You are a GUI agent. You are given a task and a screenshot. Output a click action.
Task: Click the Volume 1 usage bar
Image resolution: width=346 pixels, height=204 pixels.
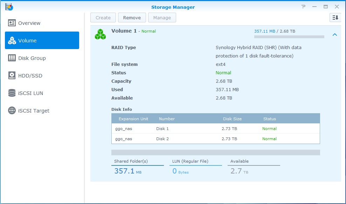[x=289, y=37]
